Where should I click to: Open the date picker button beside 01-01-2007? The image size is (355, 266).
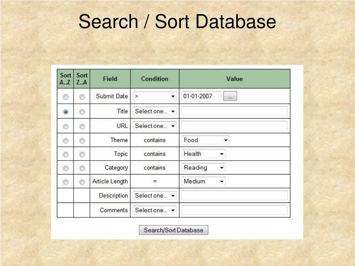click(230, 96)
